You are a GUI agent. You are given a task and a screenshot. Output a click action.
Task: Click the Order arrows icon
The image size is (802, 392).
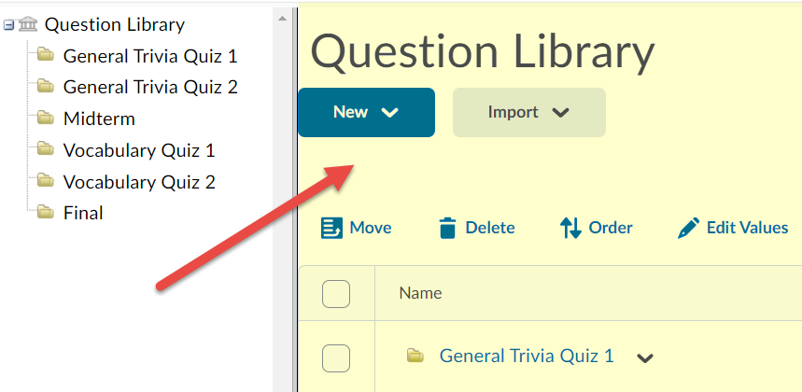coord(570,228)
